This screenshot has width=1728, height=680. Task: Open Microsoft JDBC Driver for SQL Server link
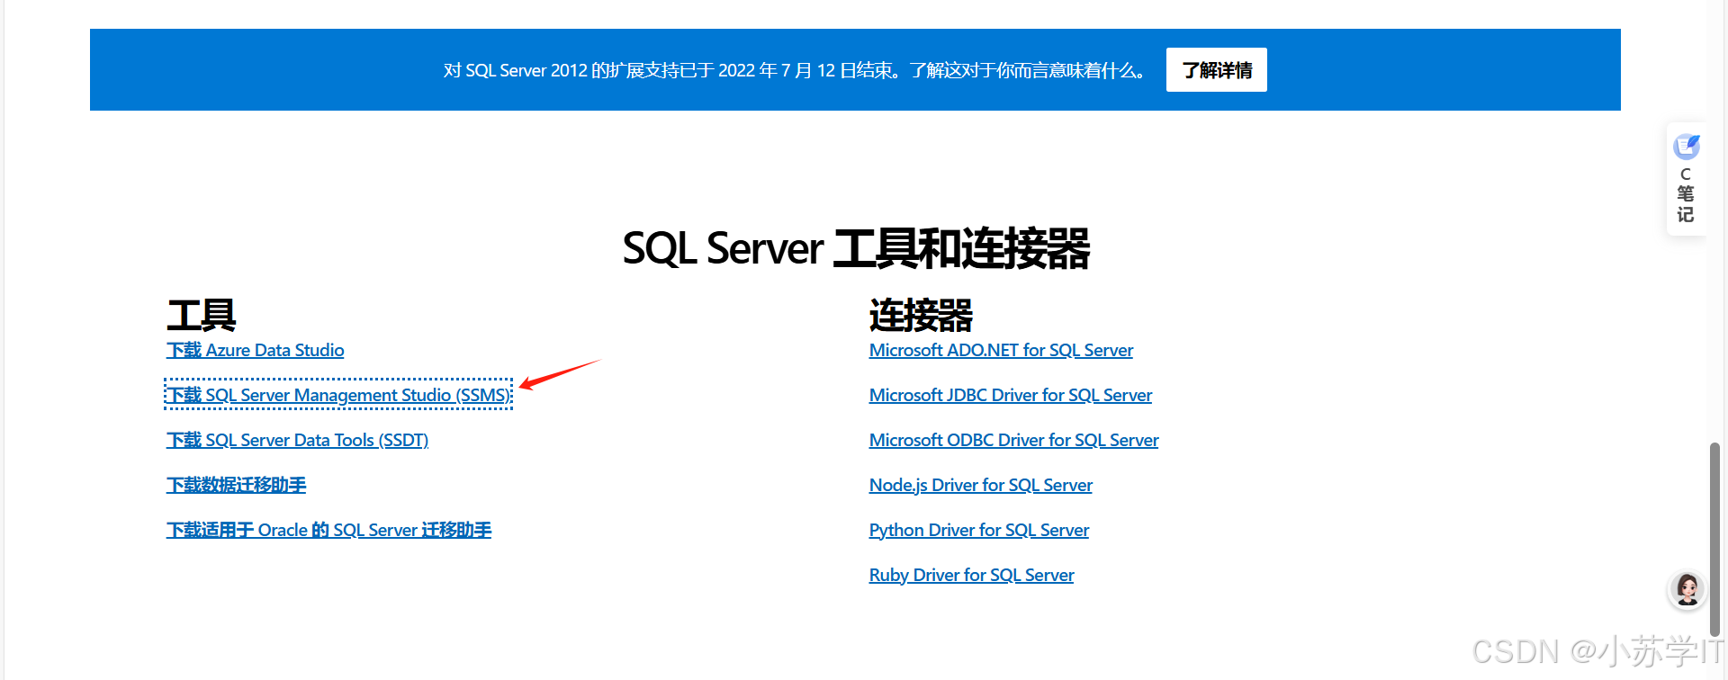coord(1011,396)
